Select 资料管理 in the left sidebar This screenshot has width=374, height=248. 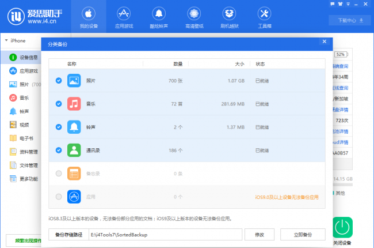(23, 152)
